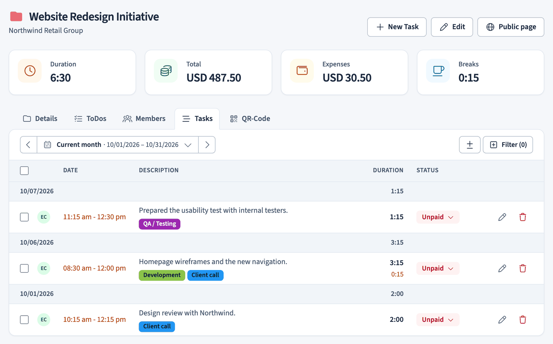This screenshot has height=344, width=553.
Task: Open the Current month date range dropdown
Action: pos(118,145)
